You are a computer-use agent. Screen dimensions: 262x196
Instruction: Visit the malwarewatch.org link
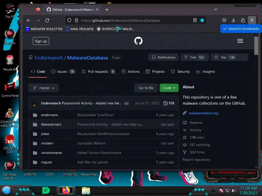click(x=203, y=113)
